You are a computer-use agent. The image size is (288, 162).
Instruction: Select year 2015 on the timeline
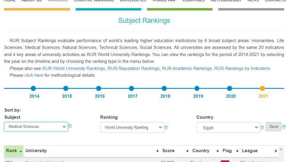(66, 88)
